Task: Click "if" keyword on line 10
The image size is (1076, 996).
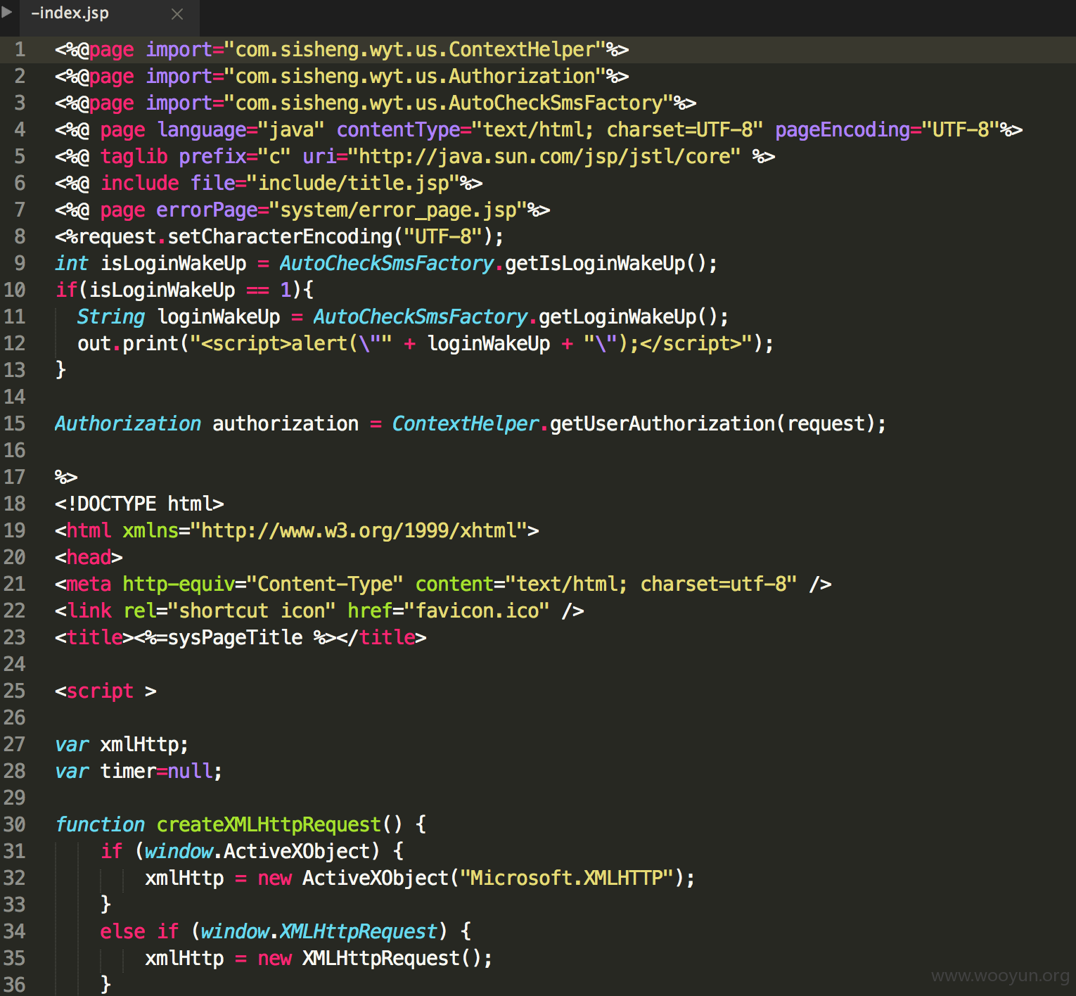Action: (x=66, y=290)
